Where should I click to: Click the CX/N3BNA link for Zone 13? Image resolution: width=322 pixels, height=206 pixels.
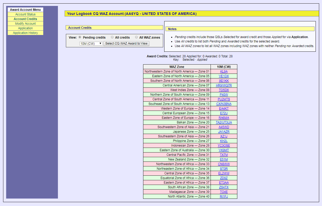[224, 104]
